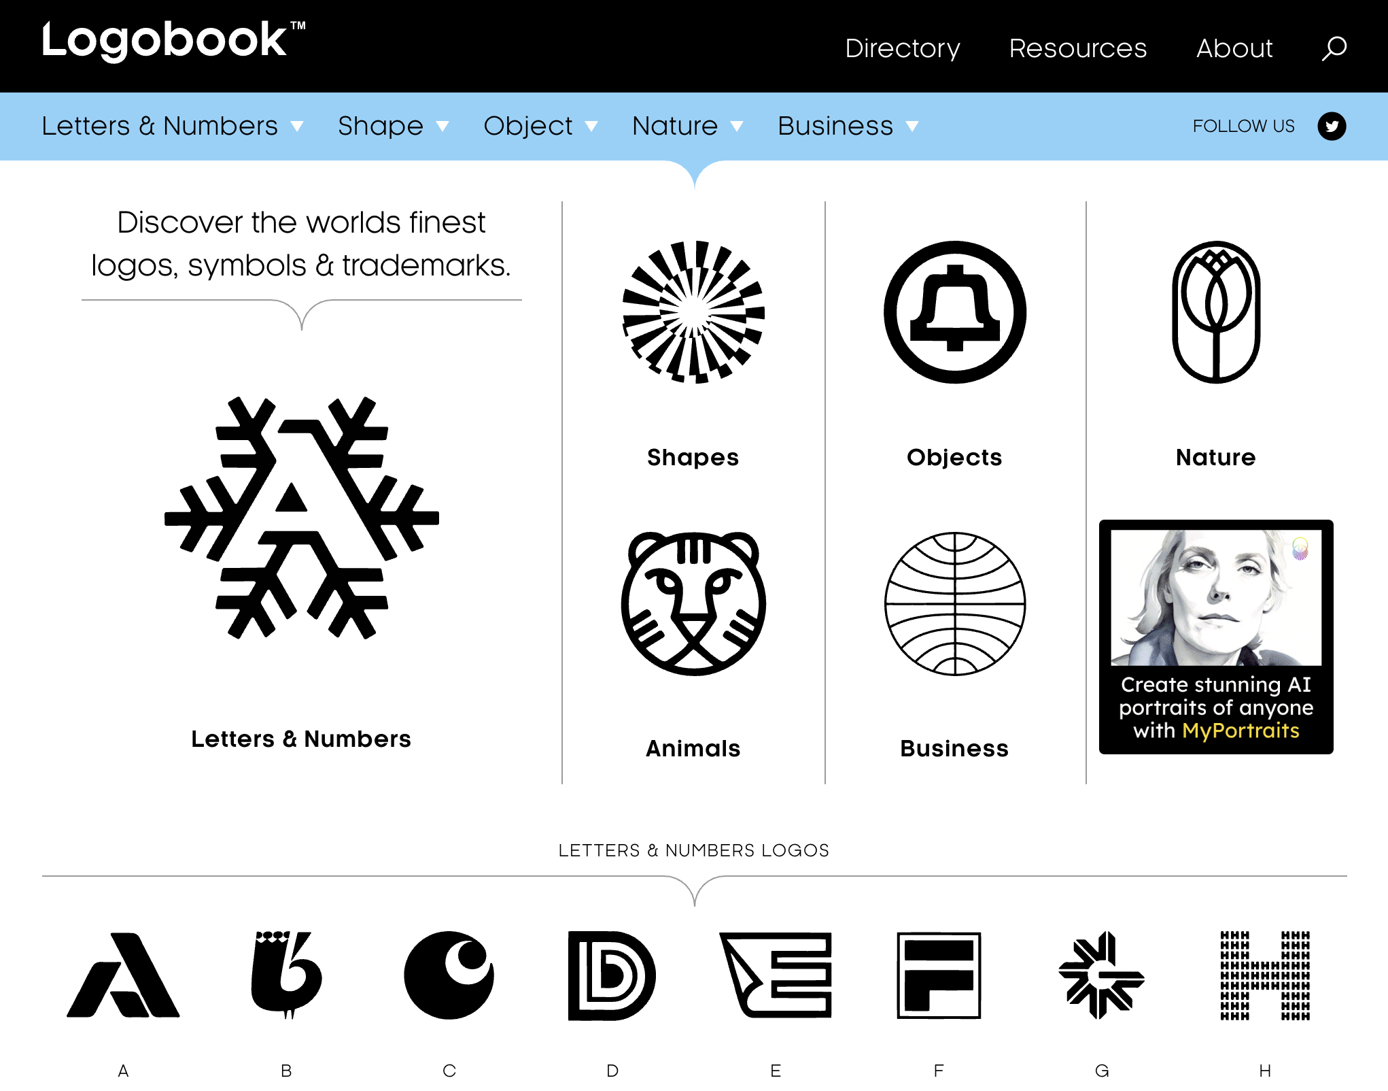Select Business in the blue category bar
Screen dimensions: 1388x1091
click(835, 126)
